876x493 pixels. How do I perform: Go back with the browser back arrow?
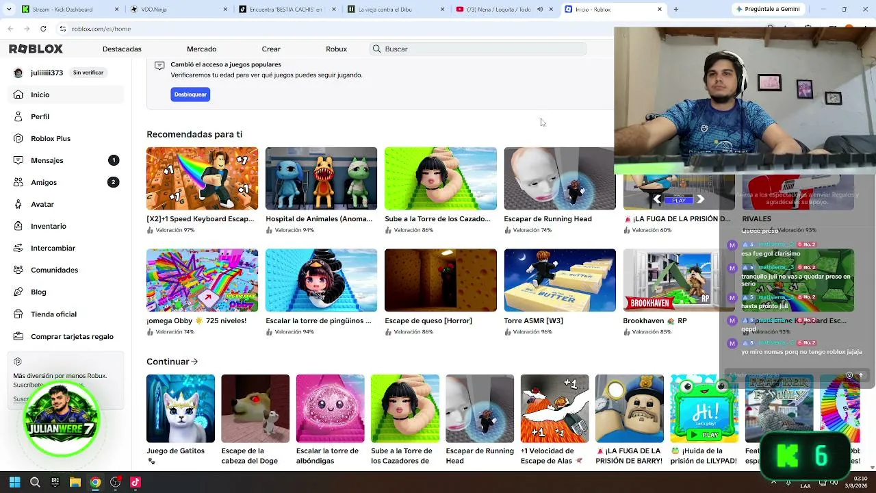10,29
